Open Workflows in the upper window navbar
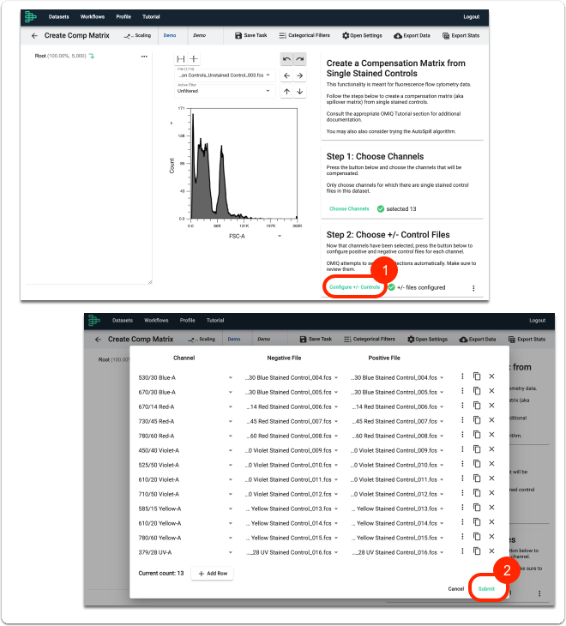The image size is (566, 626). pyautogui.click(x=93, y=17)
